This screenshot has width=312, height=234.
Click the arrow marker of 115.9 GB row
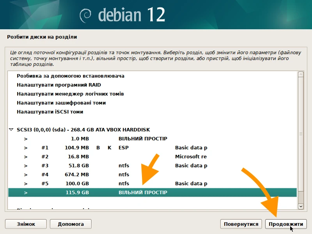[x=26, y=193]
